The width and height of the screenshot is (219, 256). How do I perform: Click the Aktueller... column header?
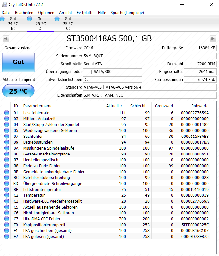(116, 106)
